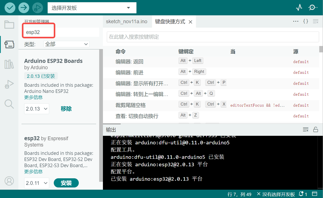Click the Verify sketch checkmark button
Image resolution: width=323 pixels, height=198 pixels.
click(x=10, y=8)
